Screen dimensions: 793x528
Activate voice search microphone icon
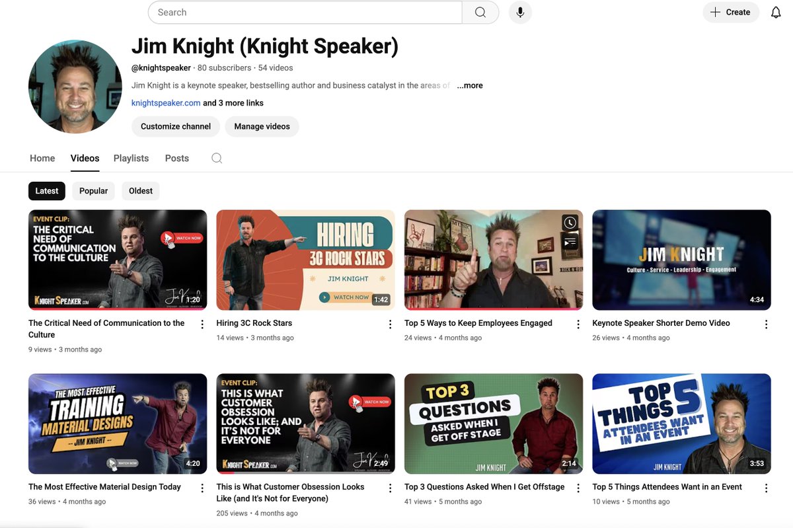520,13
